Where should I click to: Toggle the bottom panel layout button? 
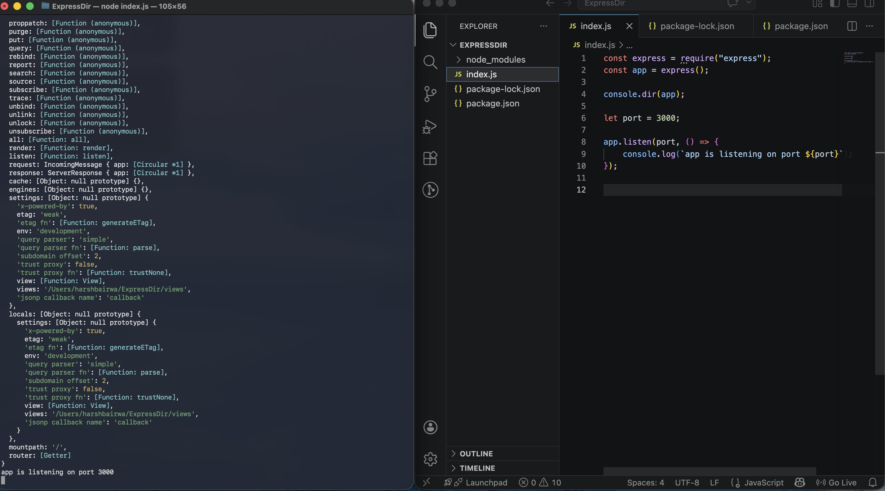click(x=852, y=4)
